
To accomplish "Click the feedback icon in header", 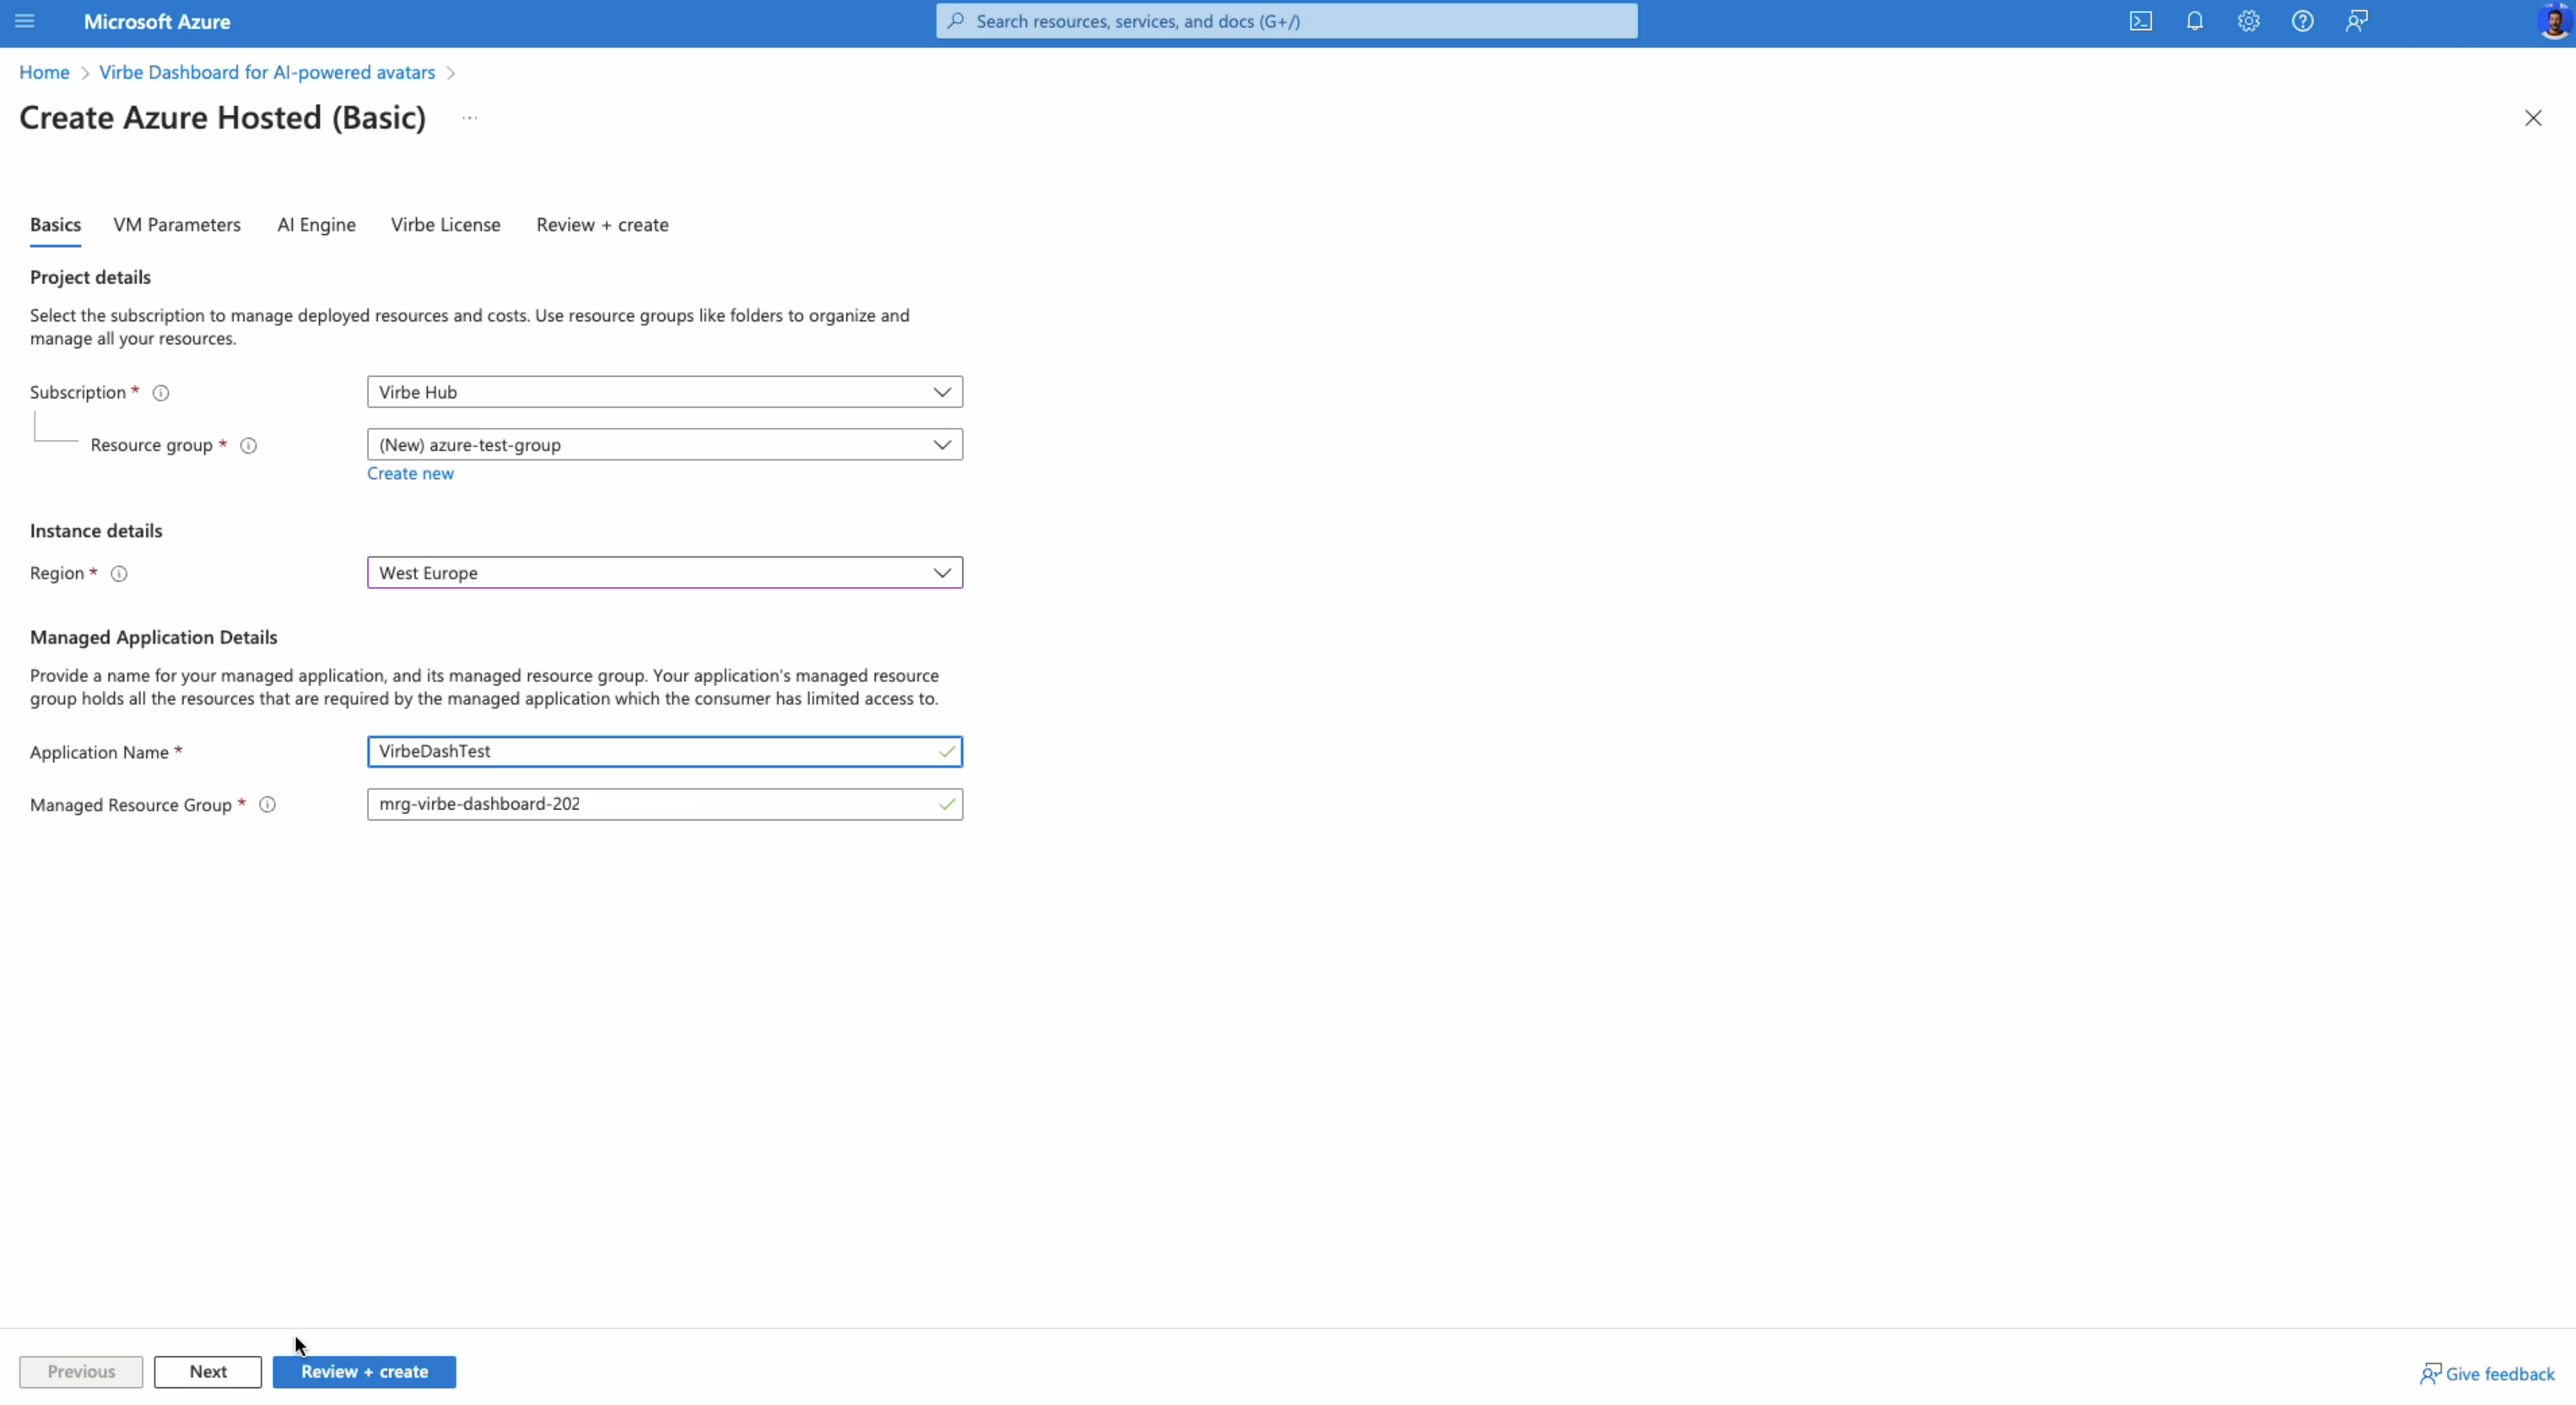I will 2356,21.
